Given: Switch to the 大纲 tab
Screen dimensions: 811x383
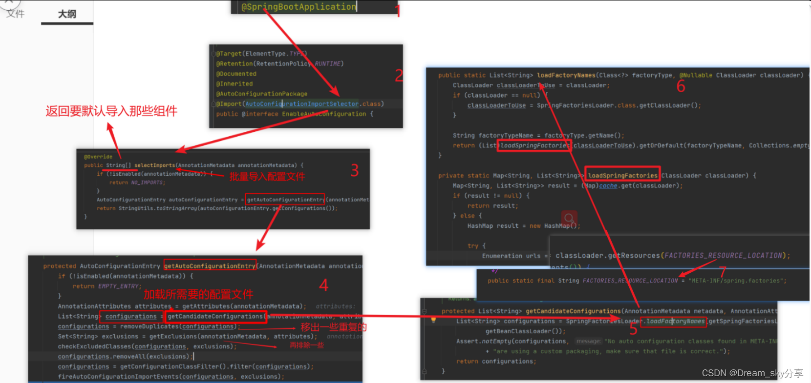Looking at the screenshot, I should (67, 14).
